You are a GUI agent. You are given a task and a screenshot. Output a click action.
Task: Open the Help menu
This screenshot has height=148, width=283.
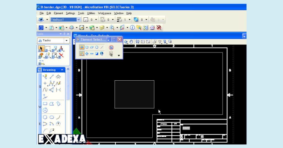129,13
